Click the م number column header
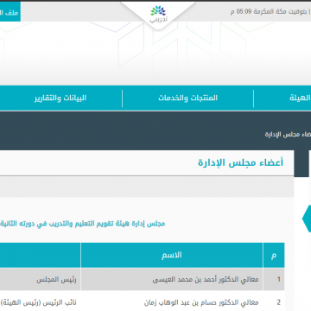 274,255
